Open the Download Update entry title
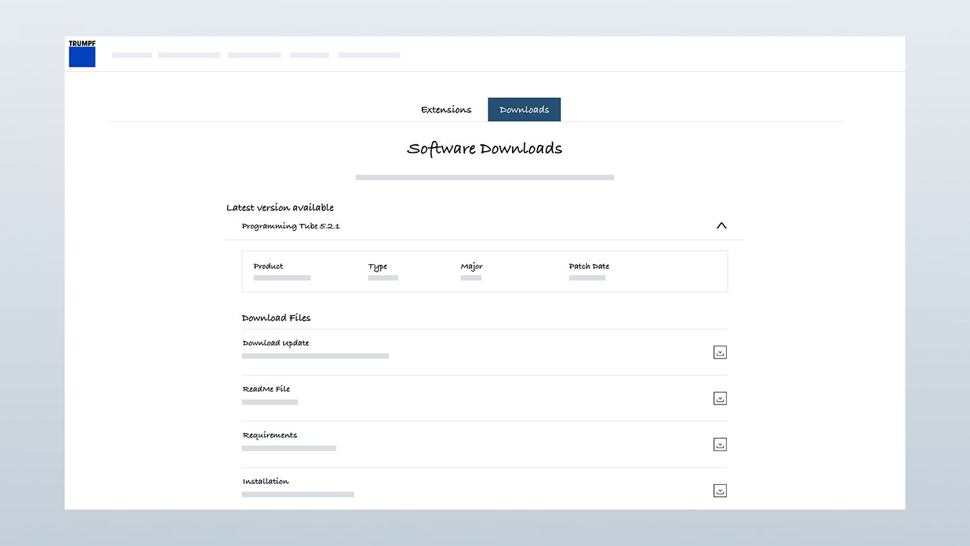 coord(276,343)
